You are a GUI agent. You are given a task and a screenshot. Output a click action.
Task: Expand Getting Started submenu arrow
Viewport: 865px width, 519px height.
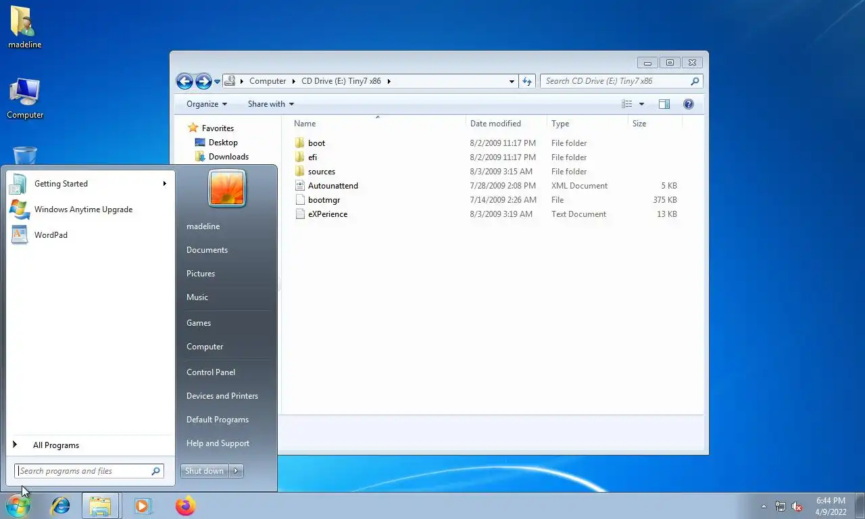coord(164,184)
